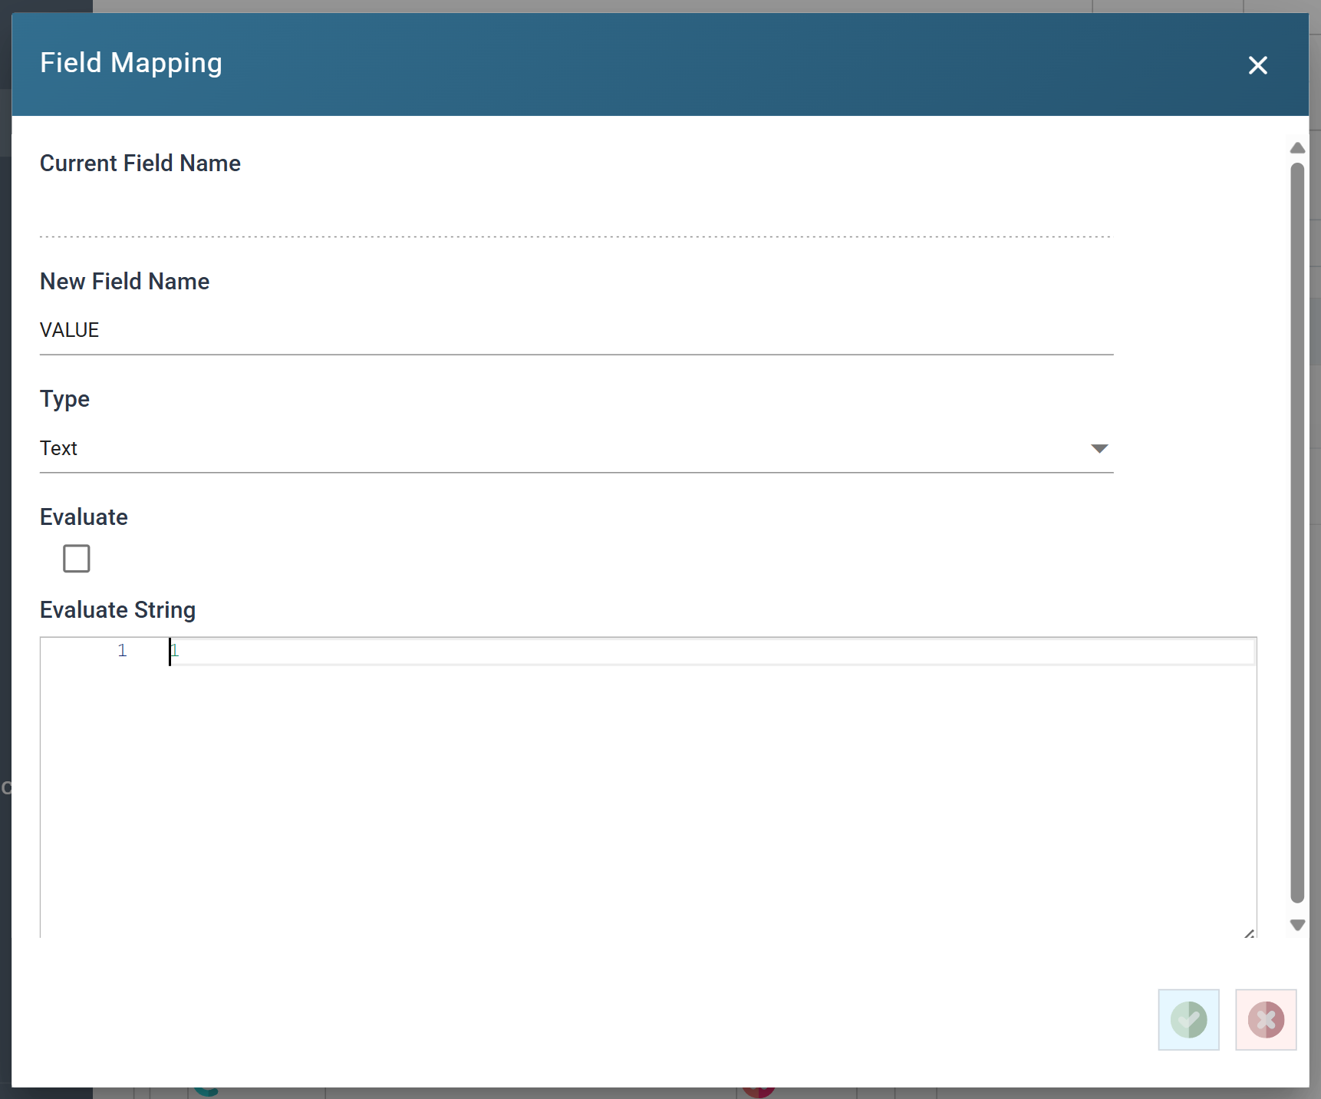Click the dialog scroll down arrow
Image resolution: width=1321 pixels, height=1099 pixels.
click(x=1297, y=925)
